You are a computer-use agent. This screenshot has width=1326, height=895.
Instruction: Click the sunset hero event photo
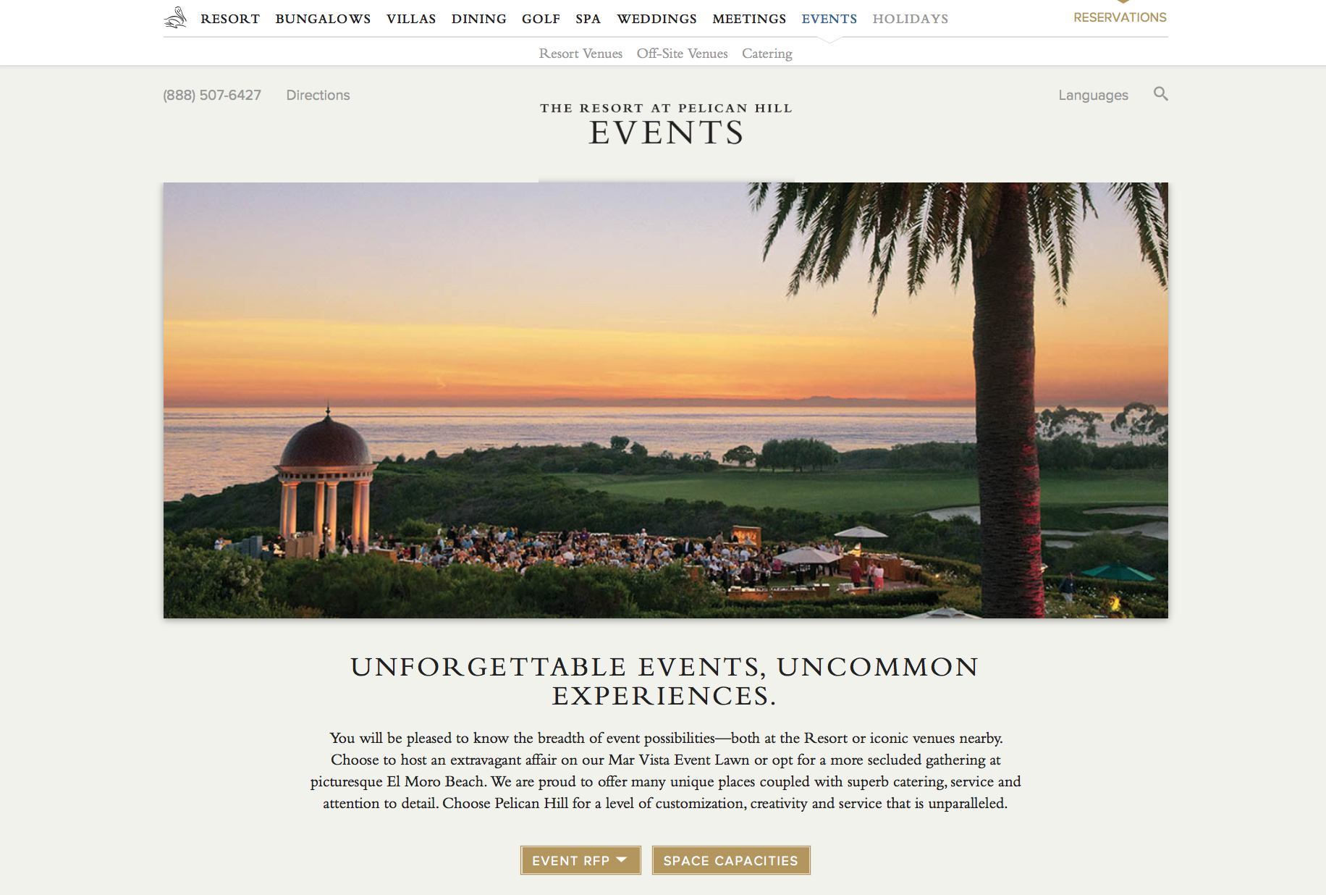tap(665, 400)
